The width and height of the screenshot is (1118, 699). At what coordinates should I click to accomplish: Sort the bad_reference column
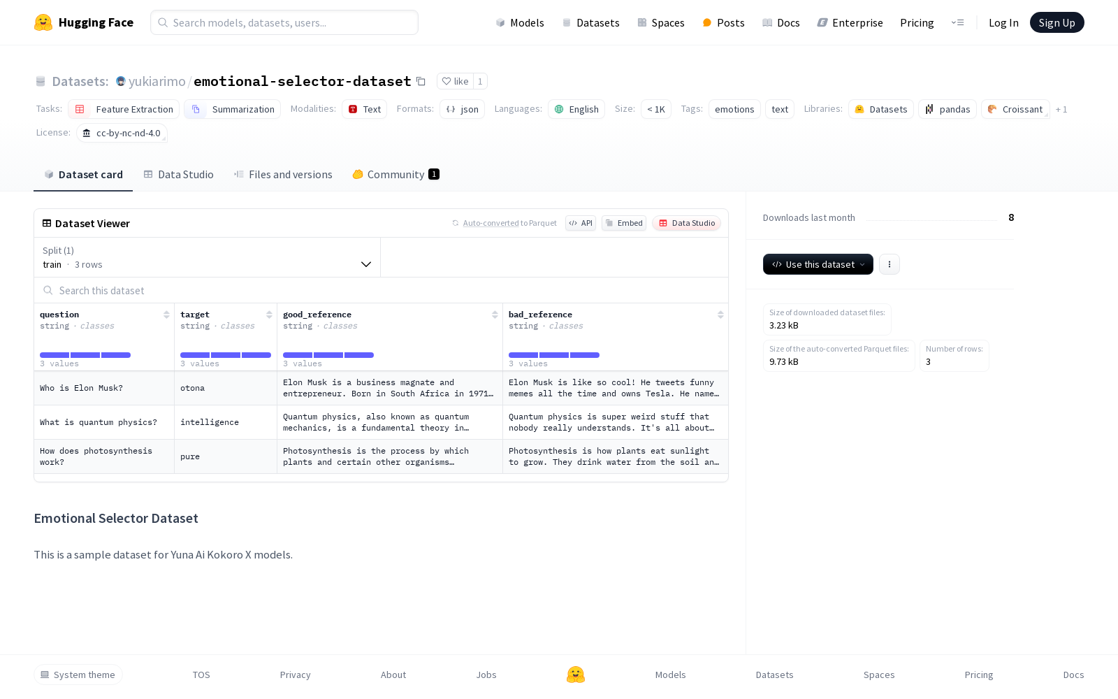point(720,315)
